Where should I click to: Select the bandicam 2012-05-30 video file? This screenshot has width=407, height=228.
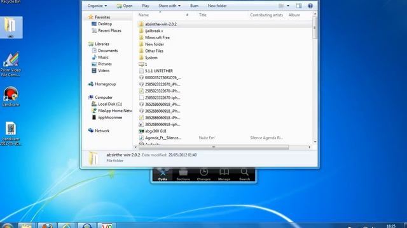pos(11,134)
